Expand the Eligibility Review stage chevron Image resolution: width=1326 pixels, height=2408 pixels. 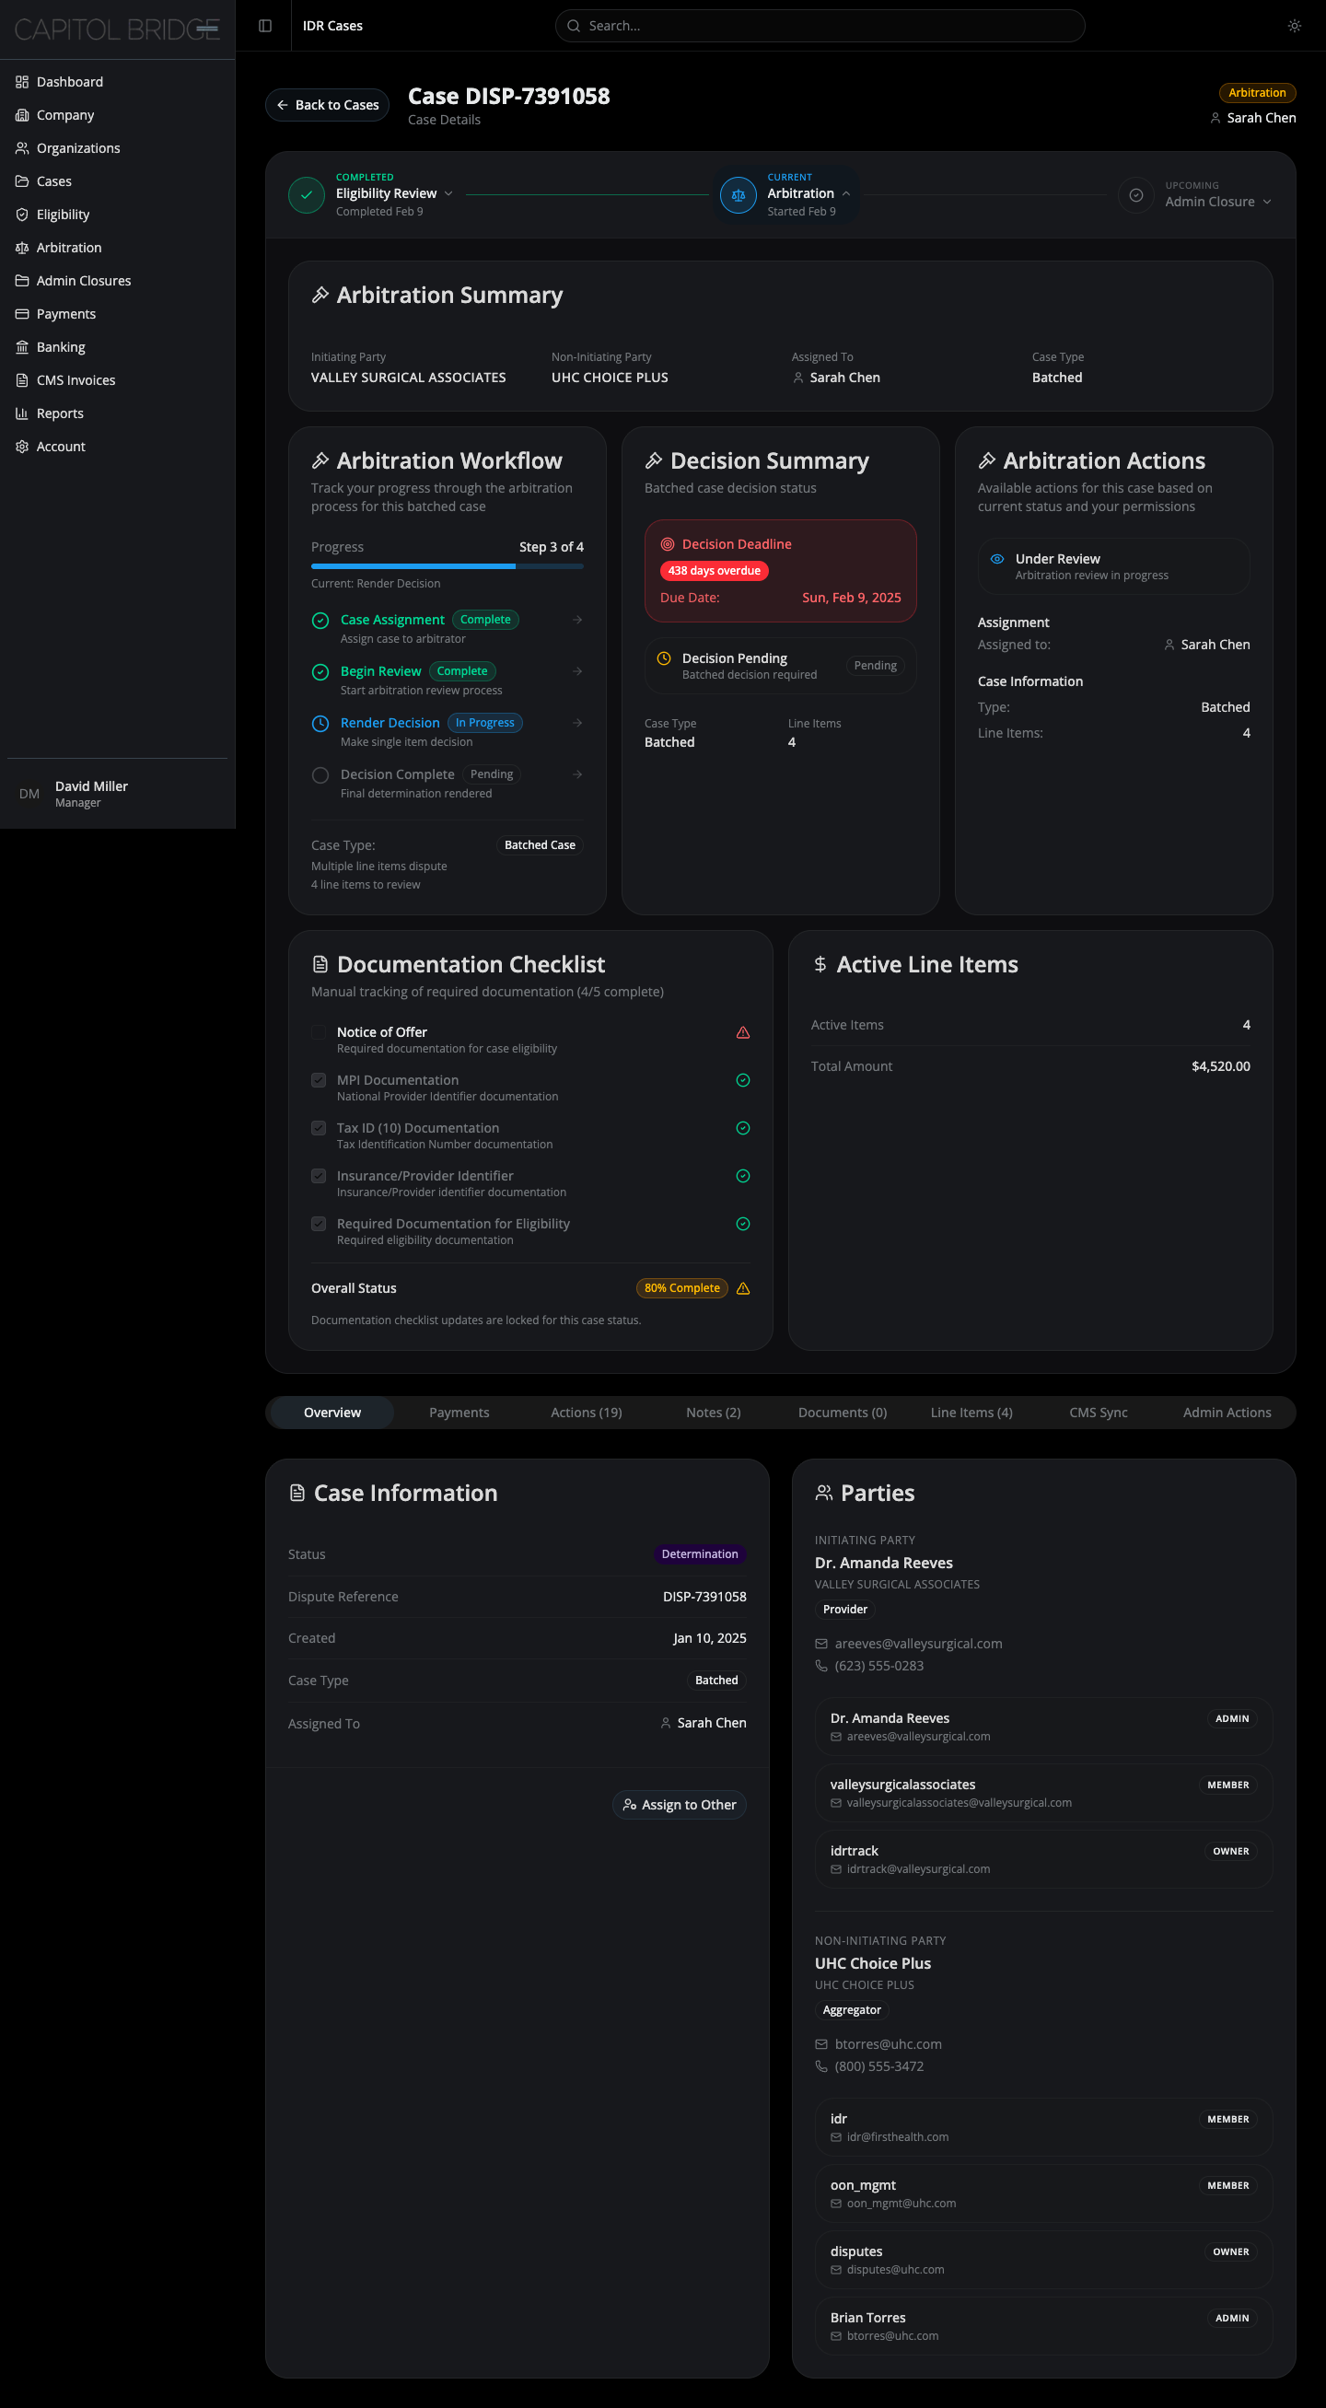point(448,193)
